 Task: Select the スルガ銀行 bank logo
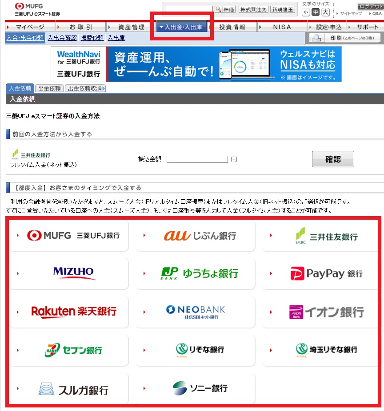click(73, 389)
